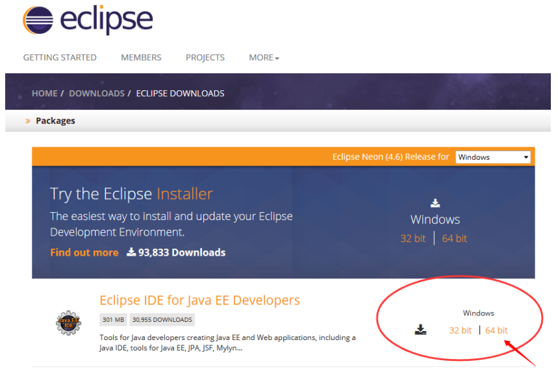
Task: Open the PROJECTS menu item
Action: click(205, 58)
